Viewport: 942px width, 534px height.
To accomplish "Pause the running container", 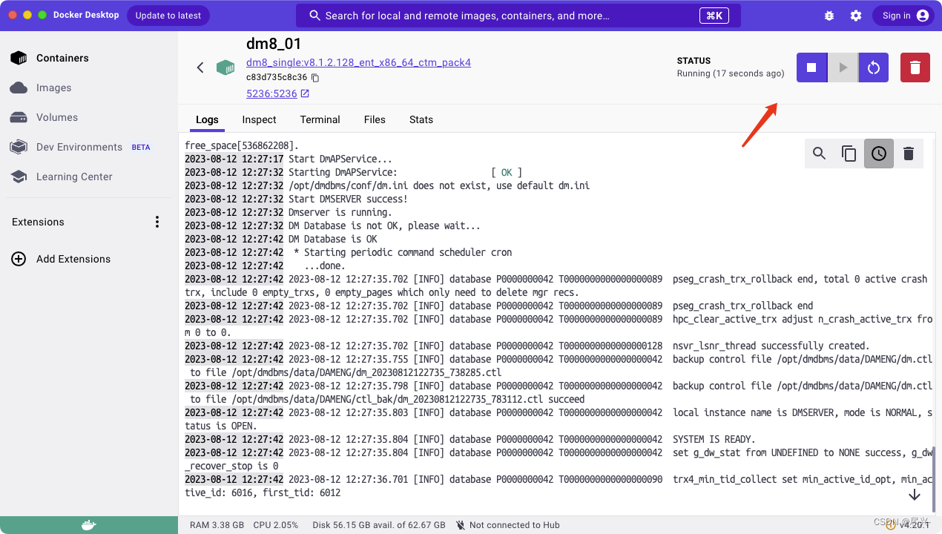I will pos(843,67).
